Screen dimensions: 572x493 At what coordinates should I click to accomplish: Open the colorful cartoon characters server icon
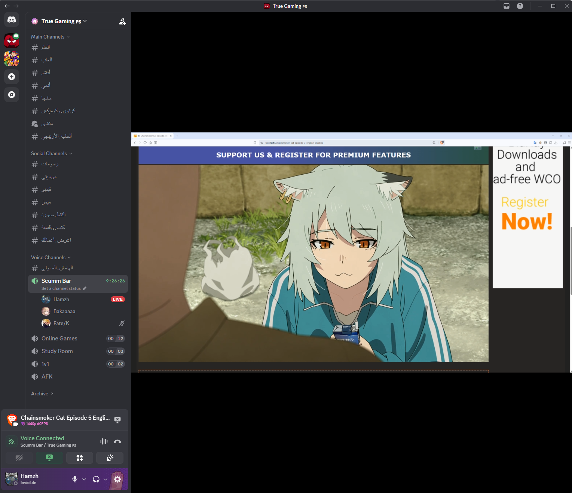(12, 59)
